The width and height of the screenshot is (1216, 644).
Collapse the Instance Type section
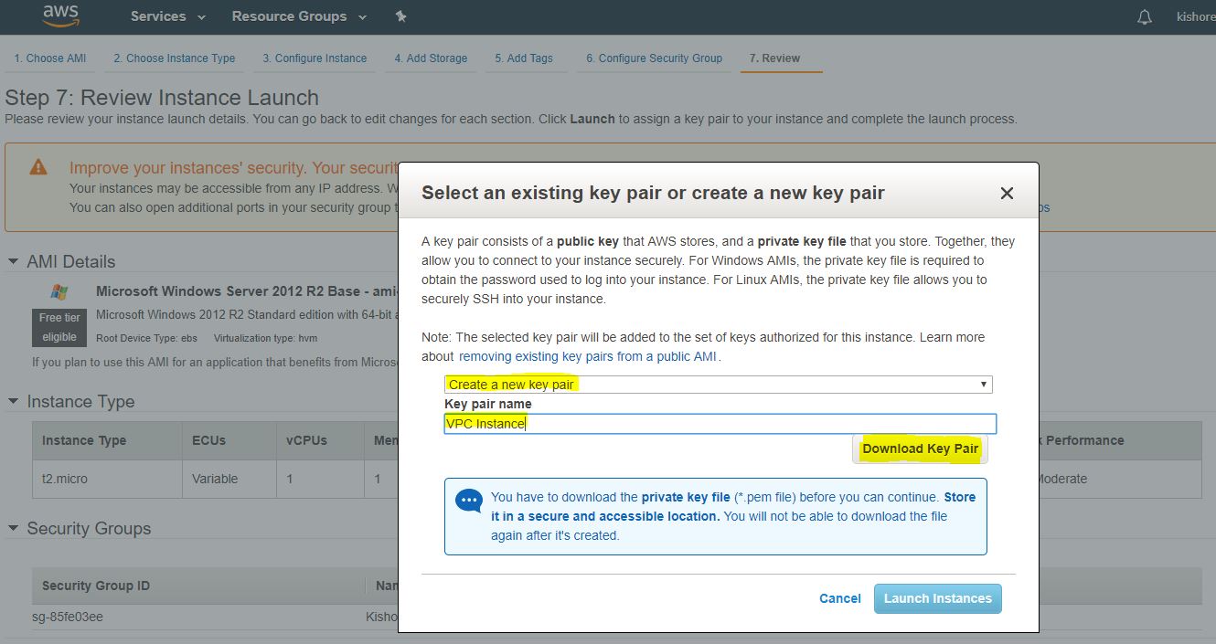[14, 402]
